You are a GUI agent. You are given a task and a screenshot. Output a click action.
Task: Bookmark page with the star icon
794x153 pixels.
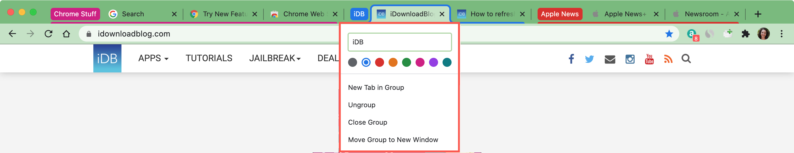pyautogui.click(x=669, y=34)
